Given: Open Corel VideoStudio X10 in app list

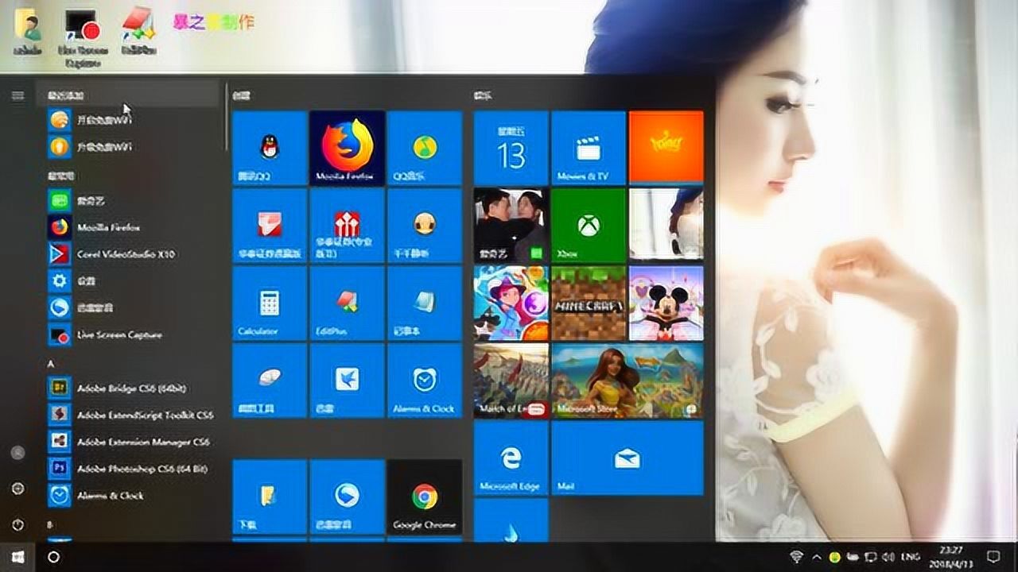Looking at the screenshot, I should pyautogui.click(x=131, y=254).
